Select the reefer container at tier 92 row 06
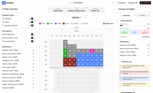 point(65,42)
